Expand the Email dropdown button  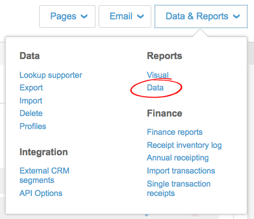[x=125, y=17]
